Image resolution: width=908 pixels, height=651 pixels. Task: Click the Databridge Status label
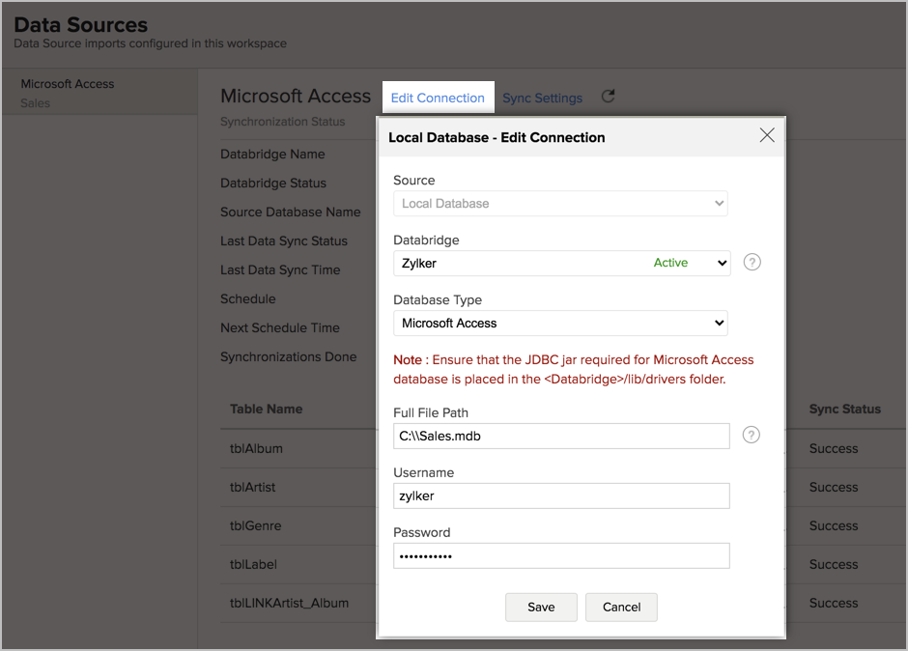point(272,183)
